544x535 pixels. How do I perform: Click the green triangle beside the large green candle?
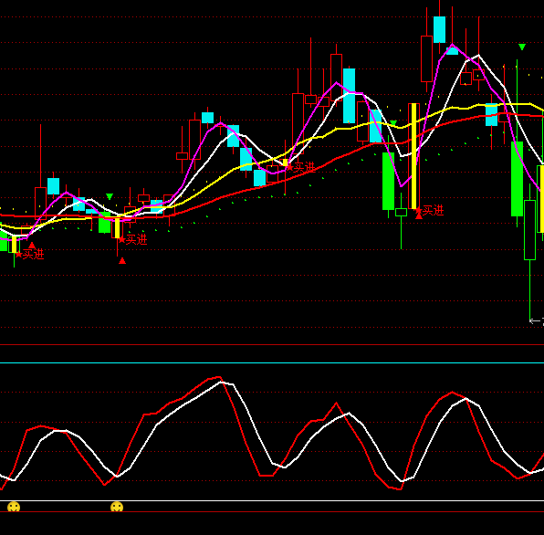tap(393, 123)
